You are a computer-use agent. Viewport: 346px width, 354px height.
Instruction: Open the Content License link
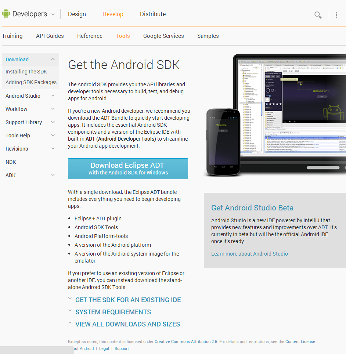pyautogui.click(x=300, y=342)
